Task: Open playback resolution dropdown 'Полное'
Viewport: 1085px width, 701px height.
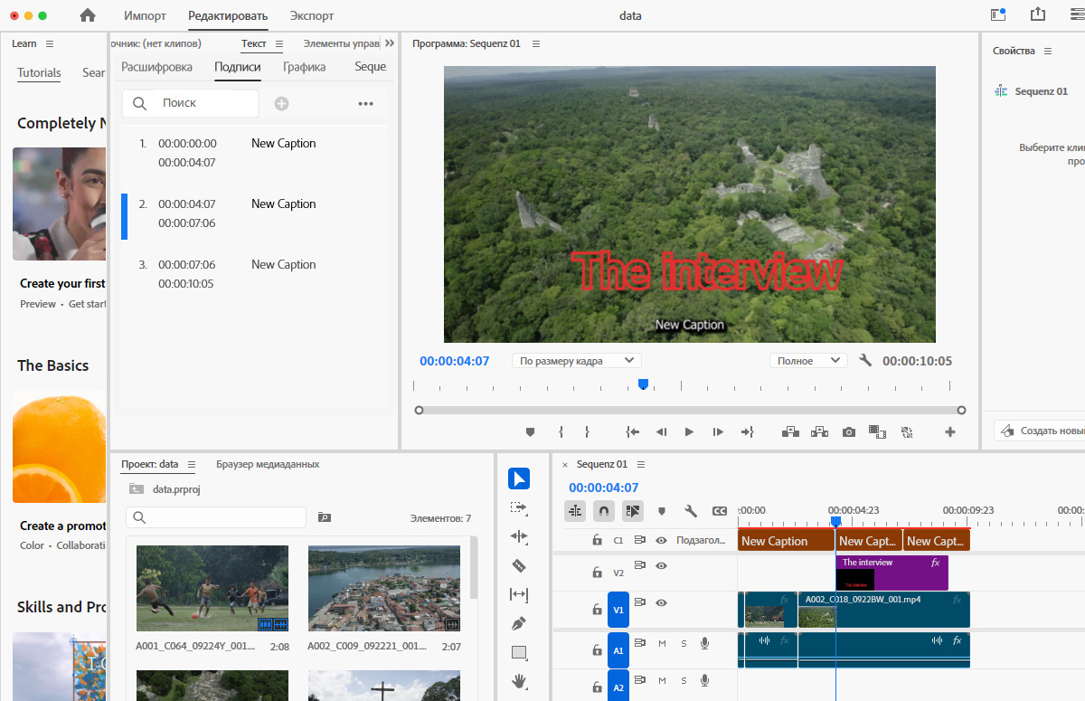Action: [807, 361]
